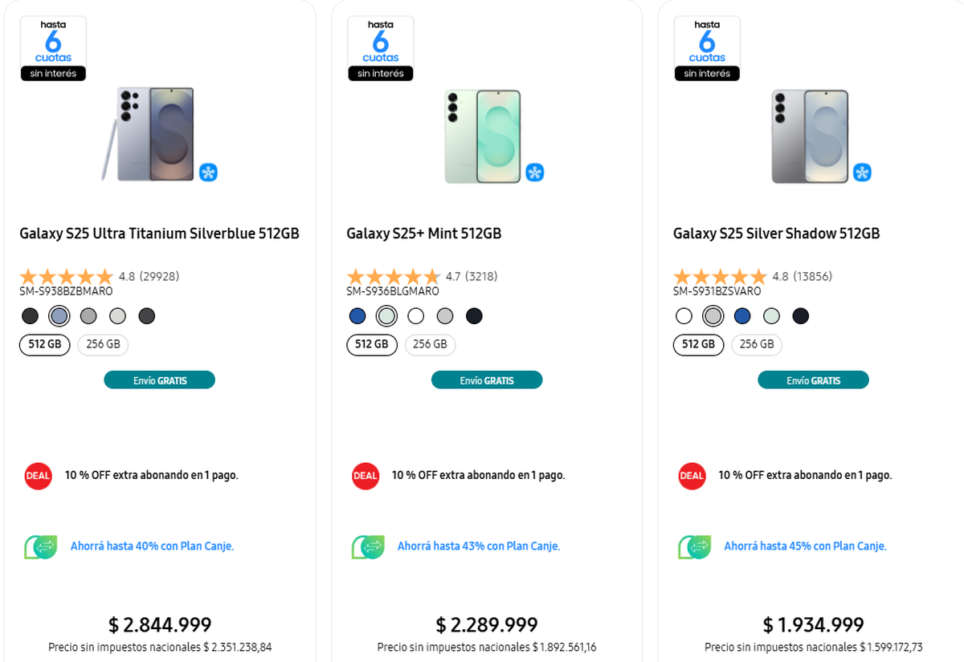Click the snowflake badge on Galaxy S25 Ultra
The image size is (964, 662).
click(x=208, y=173)
